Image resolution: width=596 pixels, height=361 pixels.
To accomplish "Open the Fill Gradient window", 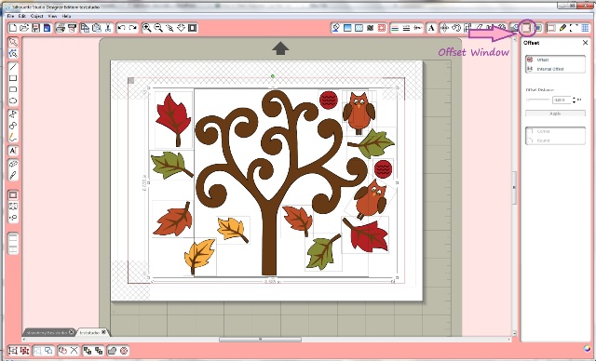I will pyautogui.click(x=347, y=28).
